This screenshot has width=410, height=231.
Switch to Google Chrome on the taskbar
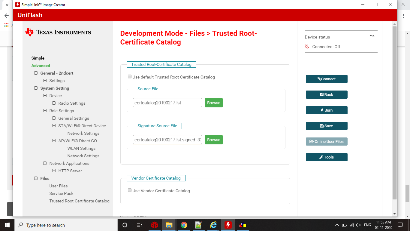point(184,225)
